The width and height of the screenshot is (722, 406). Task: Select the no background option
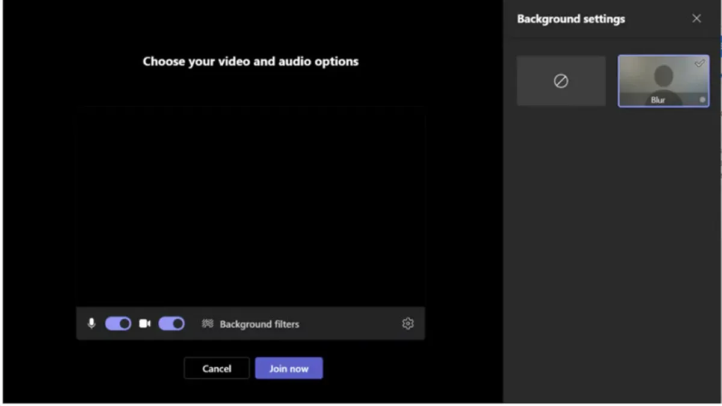pos(561,81)
